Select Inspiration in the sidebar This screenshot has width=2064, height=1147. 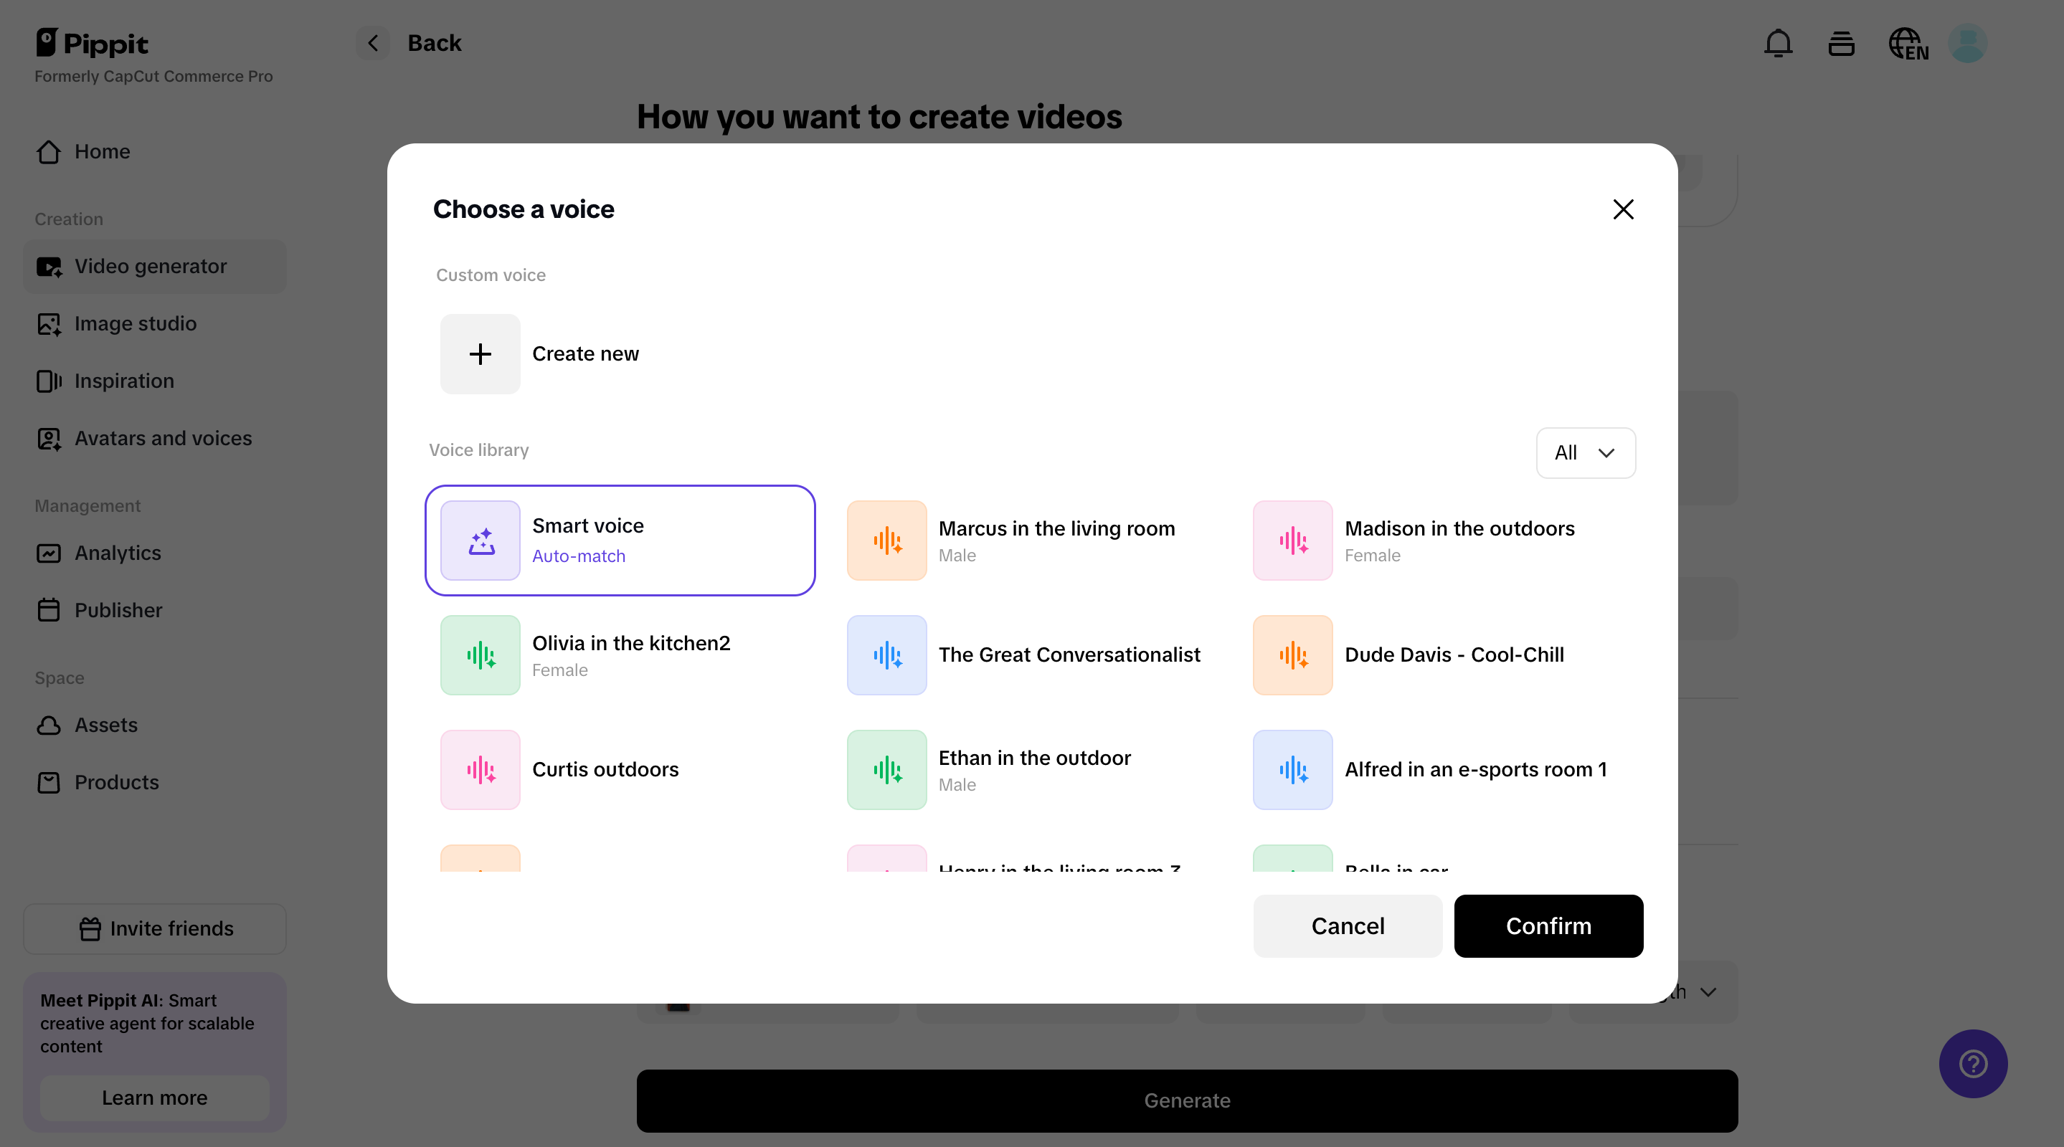point(123,381)
